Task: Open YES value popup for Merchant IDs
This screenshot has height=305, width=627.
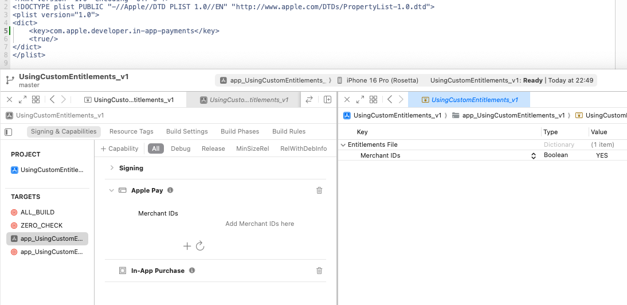Action: click(x=602, y=155)
